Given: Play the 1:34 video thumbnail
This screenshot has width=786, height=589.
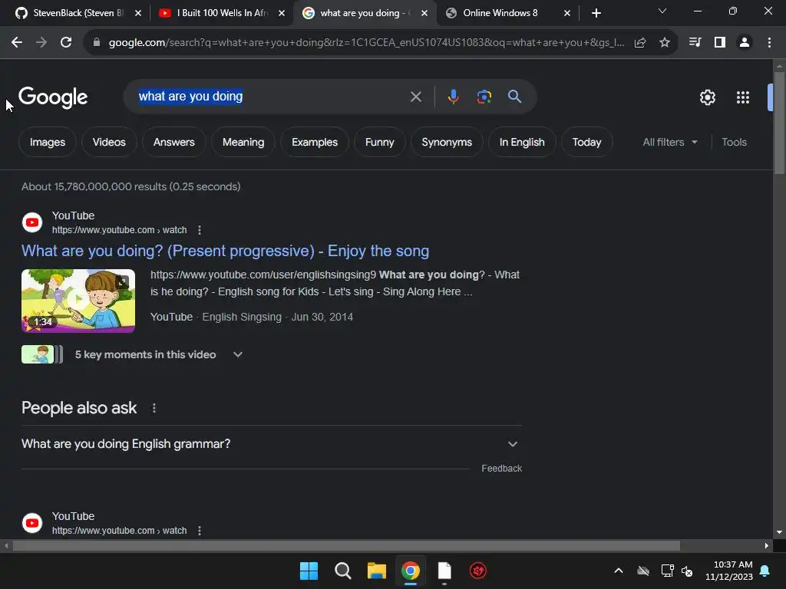Looking at the screenshot, I should 78,301.
